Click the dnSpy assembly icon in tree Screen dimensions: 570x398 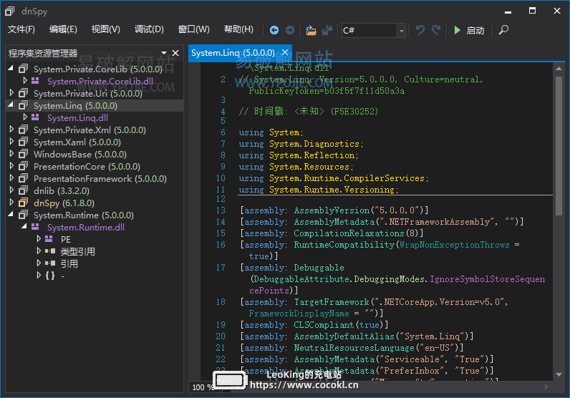point(23,203)
